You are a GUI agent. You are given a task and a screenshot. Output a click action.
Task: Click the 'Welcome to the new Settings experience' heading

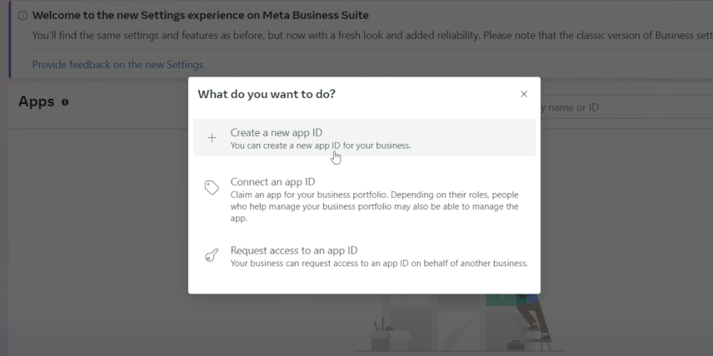pos(201,16)
